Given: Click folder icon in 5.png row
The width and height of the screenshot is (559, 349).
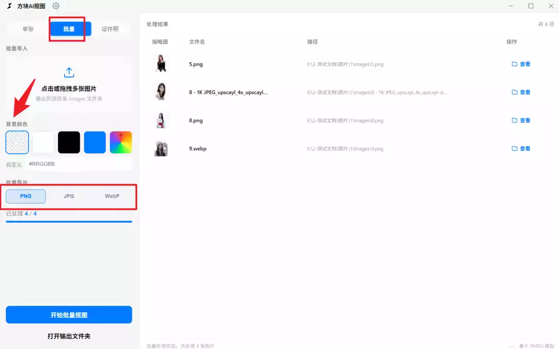Looking at the screenshot, I should [514, 64].
